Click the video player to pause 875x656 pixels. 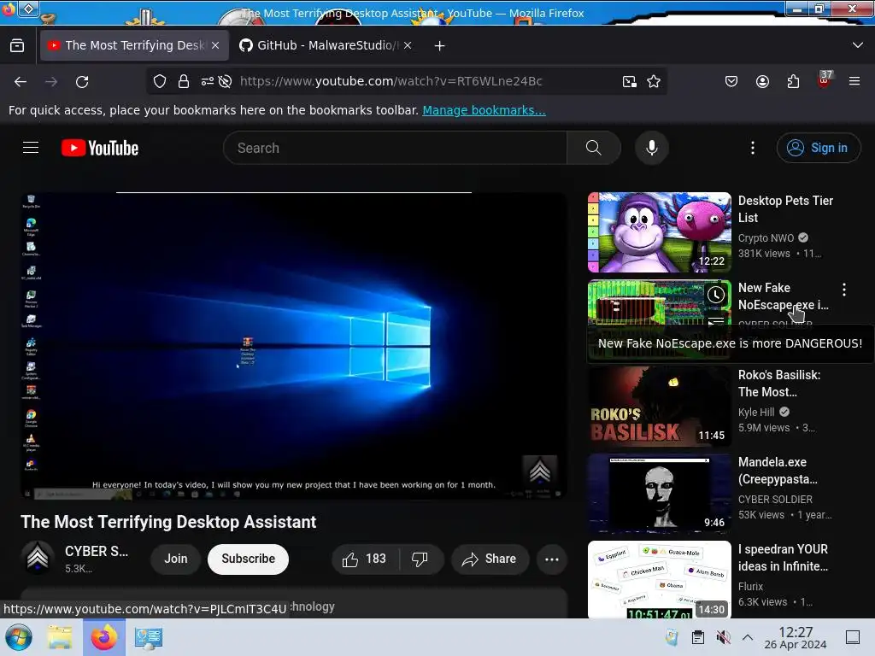pyautogui.click(x=294, y=345)
